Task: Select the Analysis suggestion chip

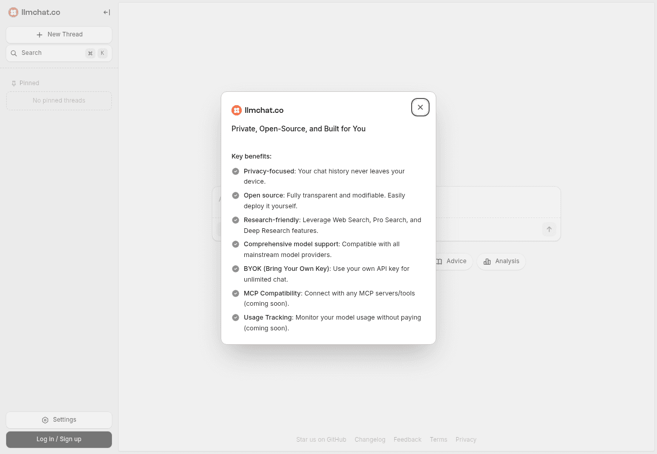Action: (x=501, y=261)
